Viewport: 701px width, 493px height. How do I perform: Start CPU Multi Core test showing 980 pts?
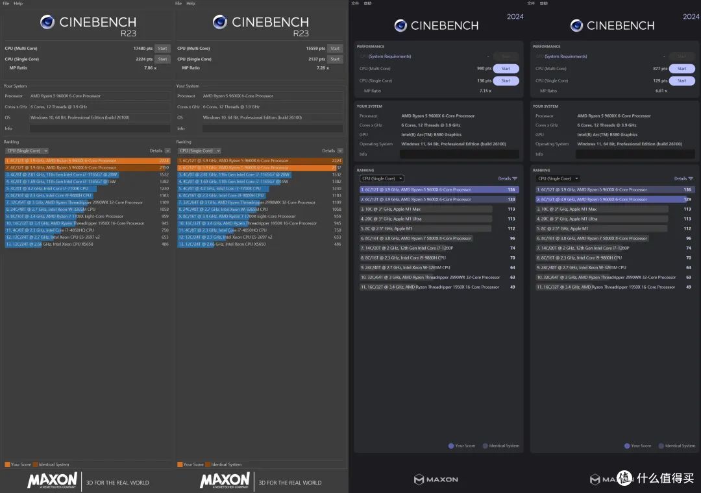506,68
